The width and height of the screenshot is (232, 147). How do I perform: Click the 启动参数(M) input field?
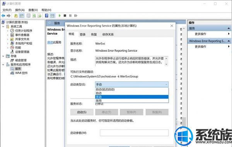(134, 133)
